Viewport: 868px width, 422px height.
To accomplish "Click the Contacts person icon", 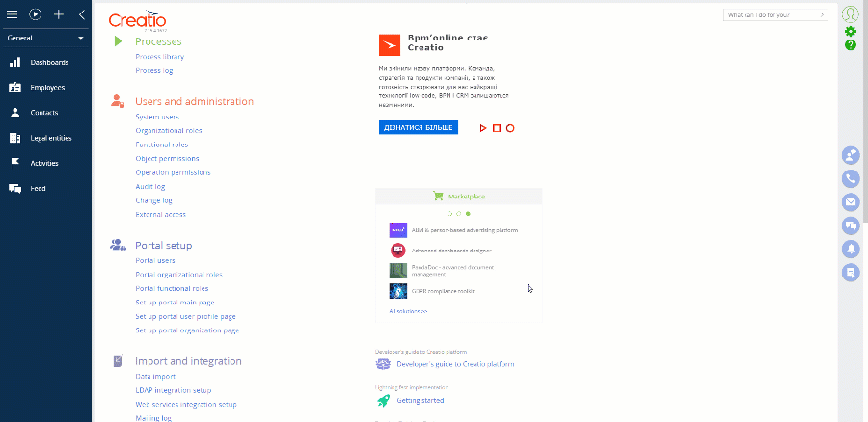I will [14, 113].
